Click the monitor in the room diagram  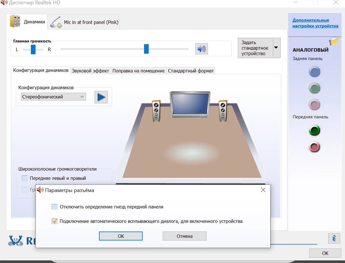(190, 105)
